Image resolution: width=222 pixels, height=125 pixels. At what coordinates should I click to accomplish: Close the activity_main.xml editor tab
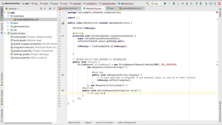pyautogui.click(x=79, y=8)
